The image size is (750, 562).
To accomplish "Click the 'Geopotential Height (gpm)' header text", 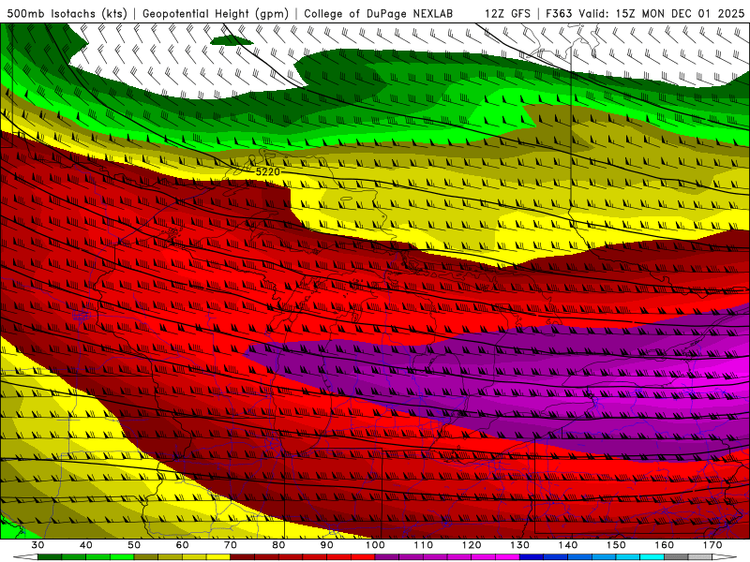I will coord(216,13).
